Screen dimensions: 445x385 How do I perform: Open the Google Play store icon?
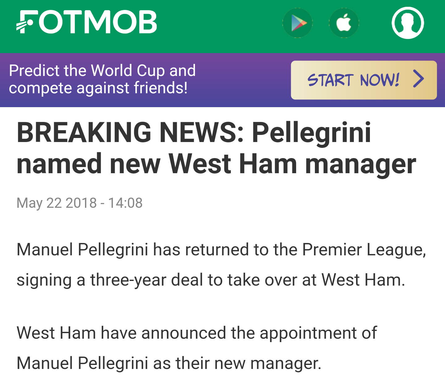298,23
